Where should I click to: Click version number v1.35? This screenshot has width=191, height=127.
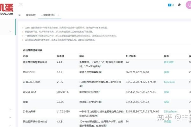(60, 82)
